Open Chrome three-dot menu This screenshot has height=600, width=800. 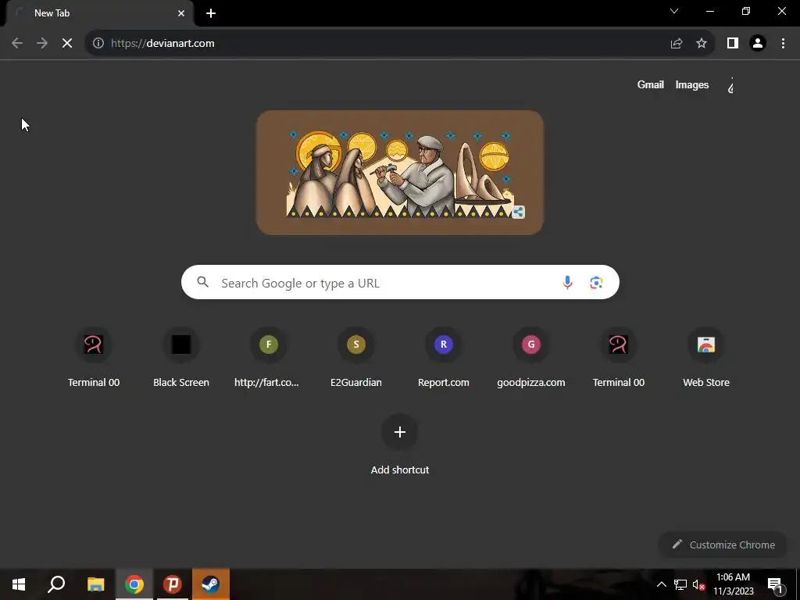click(x=783, y=44)
